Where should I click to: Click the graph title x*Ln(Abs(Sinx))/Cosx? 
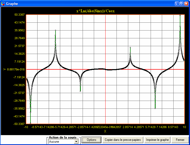[x=95, y=11]
